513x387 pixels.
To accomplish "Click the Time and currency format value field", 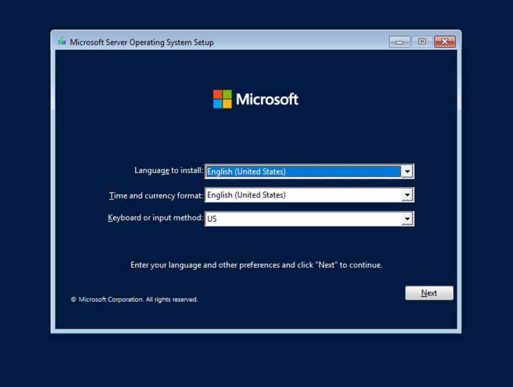I will (302, 195).
